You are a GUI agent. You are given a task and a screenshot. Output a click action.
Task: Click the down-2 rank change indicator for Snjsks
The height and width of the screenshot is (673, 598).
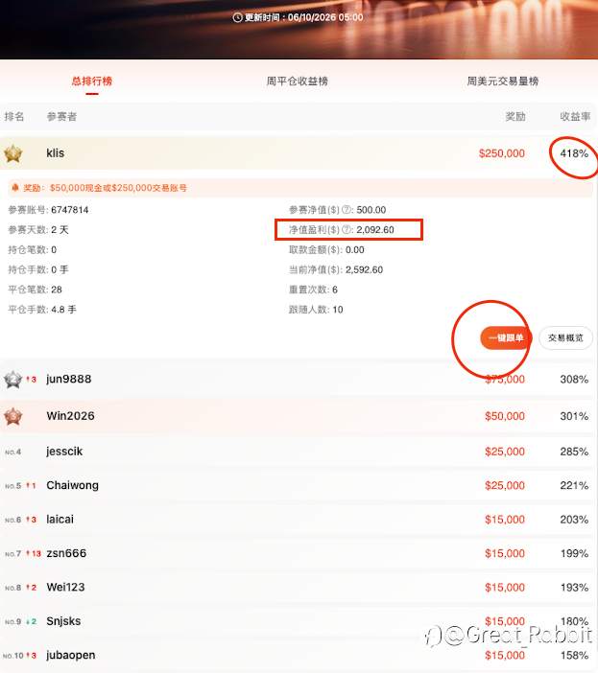click(x=32, y=621)
